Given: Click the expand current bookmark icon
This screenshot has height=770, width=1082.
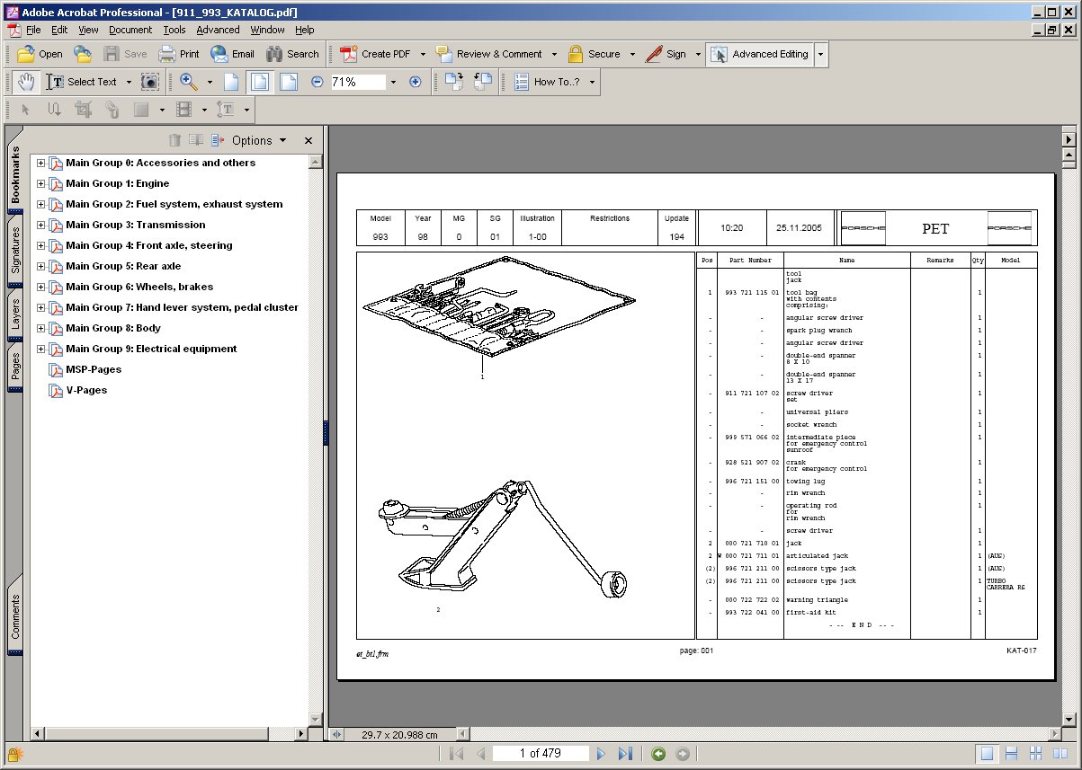Looking at the screenshot, I should pos(217,140).
